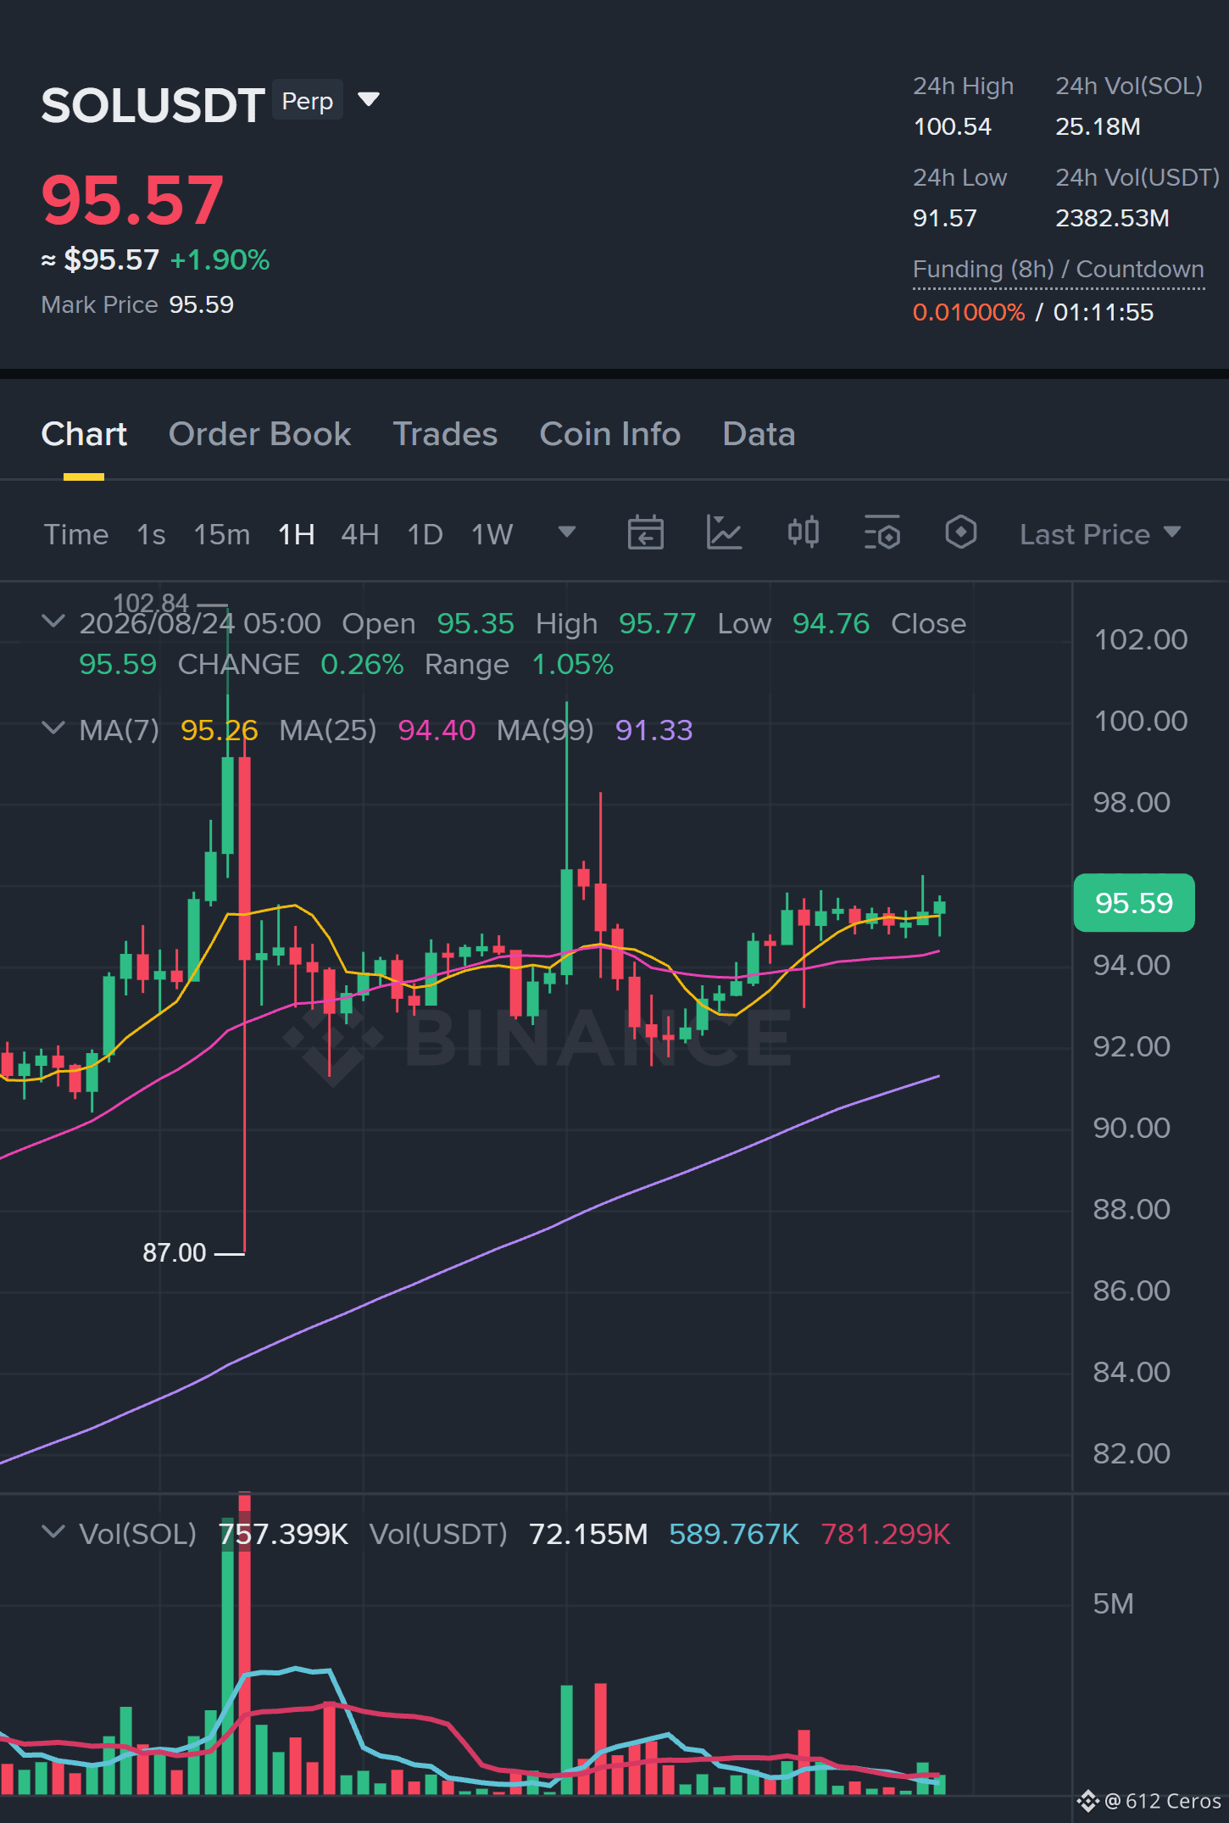
Task: Click the current price tag 95.59
Action: pos(1134,903)
